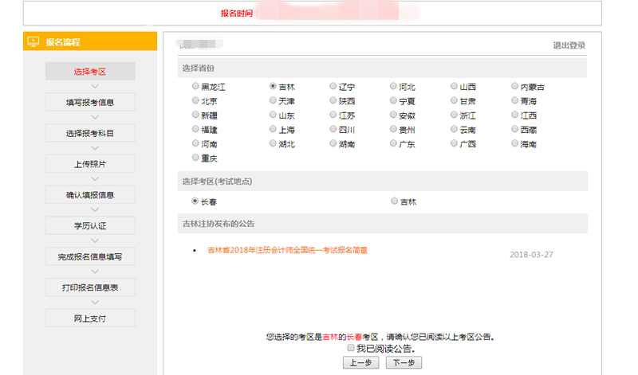Check the 我已阅读公告 checkbox
638x375 pixels.
[351, 349]
